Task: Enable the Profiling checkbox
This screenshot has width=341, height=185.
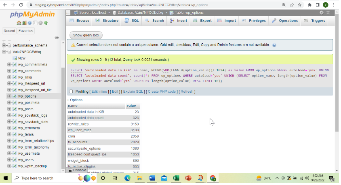Action: point(71,91)
